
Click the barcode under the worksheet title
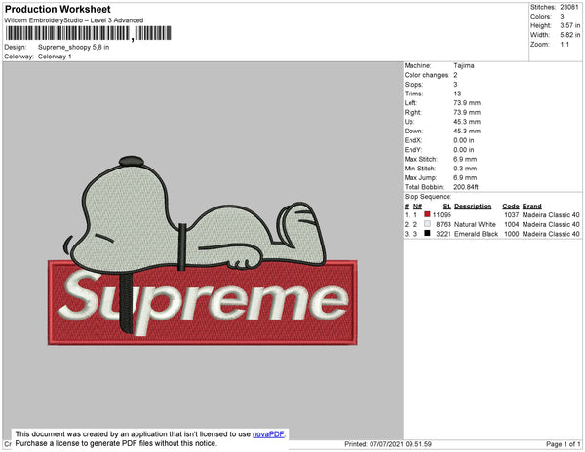[x=88, y=33]
